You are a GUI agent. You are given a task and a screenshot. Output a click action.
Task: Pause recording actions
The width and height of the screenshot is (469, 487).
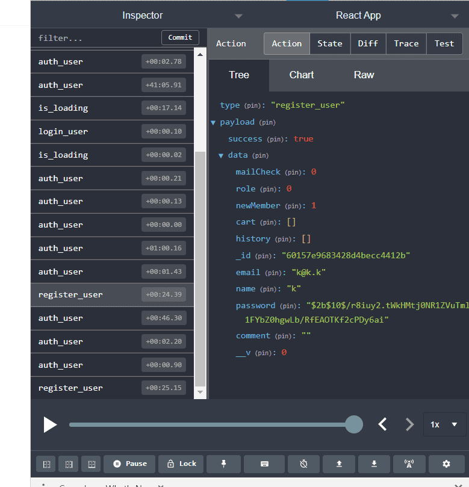(129, 464)
